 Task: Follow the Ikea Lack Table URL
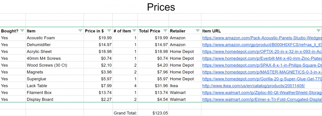click(x=254, y=86)
